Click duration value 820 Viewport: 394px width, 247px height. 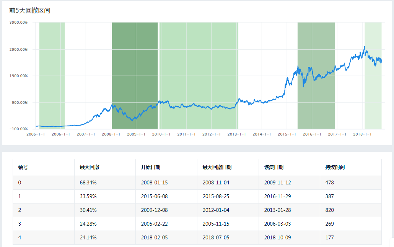click(329, 210)
